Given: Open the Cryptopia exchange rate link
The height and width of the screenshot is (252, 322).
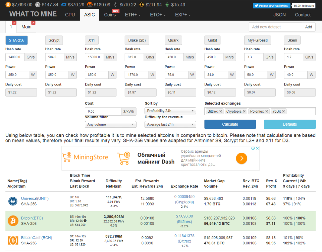Looking at the screenshot, I should (184, 199).
